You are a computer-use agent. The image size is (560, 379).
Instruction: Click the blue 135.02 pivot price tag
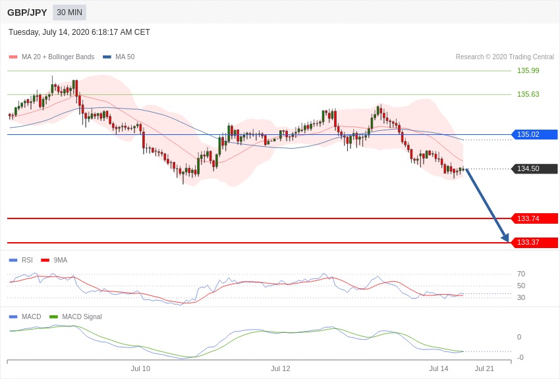point(534,134)
